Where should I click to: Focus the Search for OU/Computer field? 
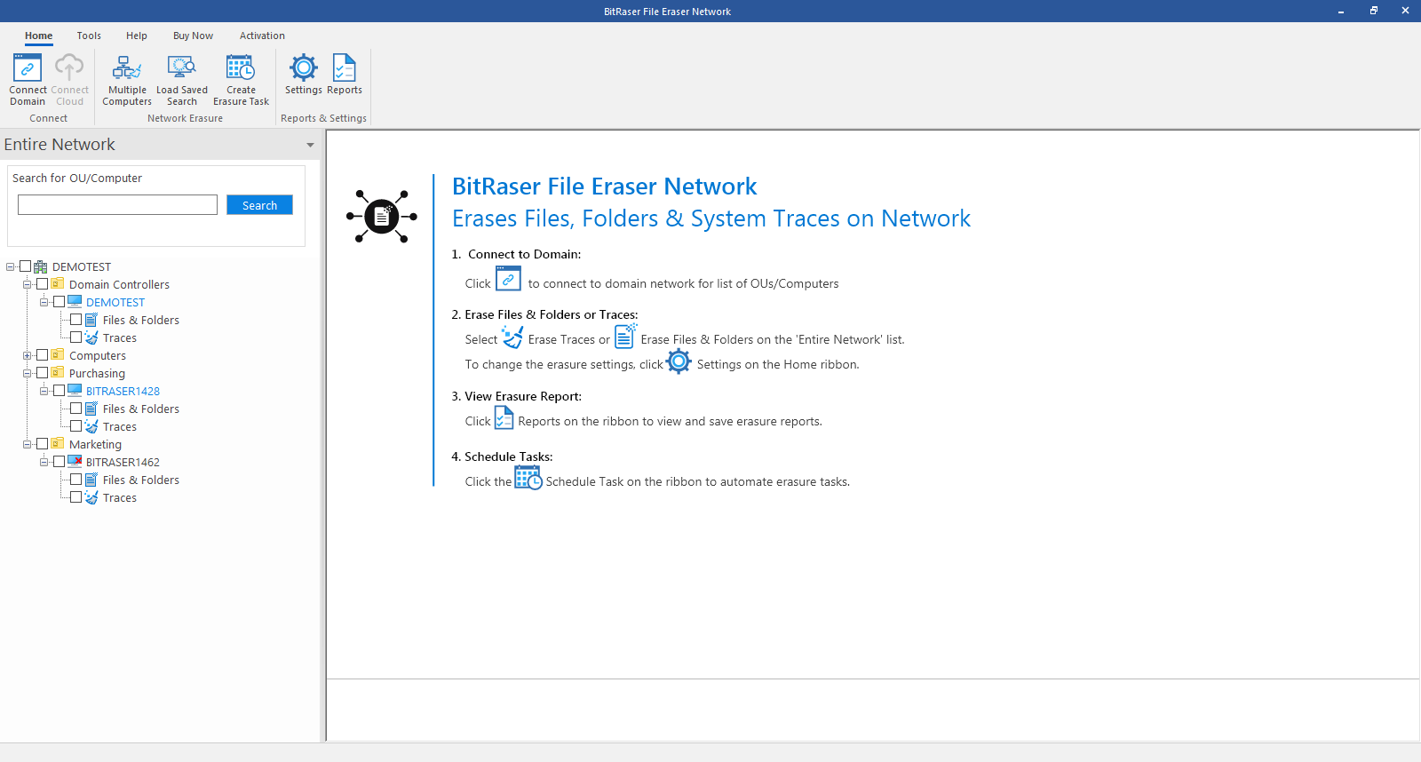tap(117, 205)
